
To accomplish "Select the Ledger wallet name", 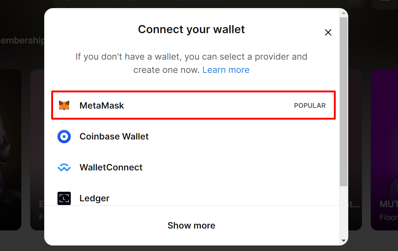I will coord(94,198).
